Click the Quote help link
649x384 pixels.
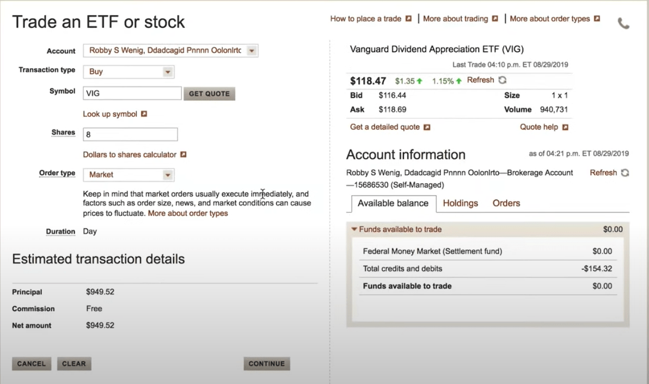pos(539,127)
